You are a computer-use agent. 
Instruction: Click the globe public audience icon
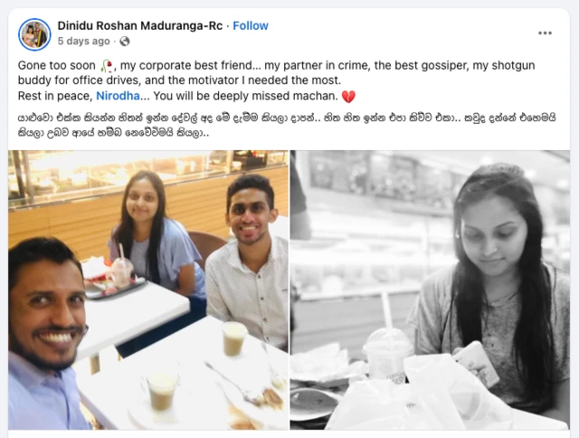124,42
